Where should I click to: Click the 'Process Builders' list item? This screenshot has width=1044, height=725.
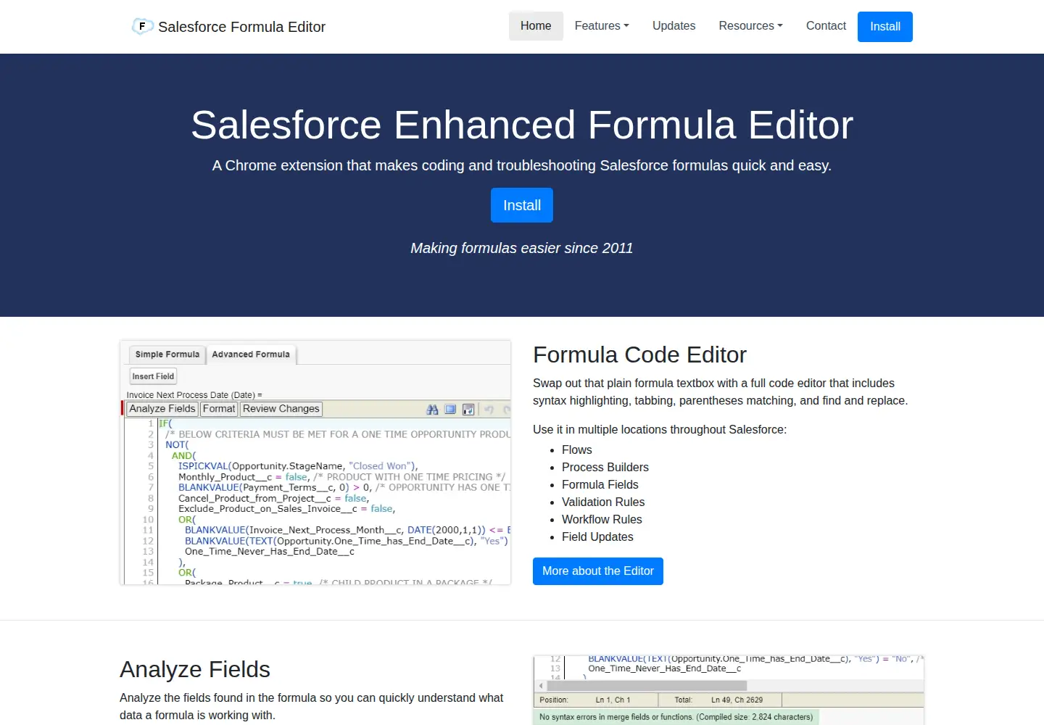[x=605, y=468]
